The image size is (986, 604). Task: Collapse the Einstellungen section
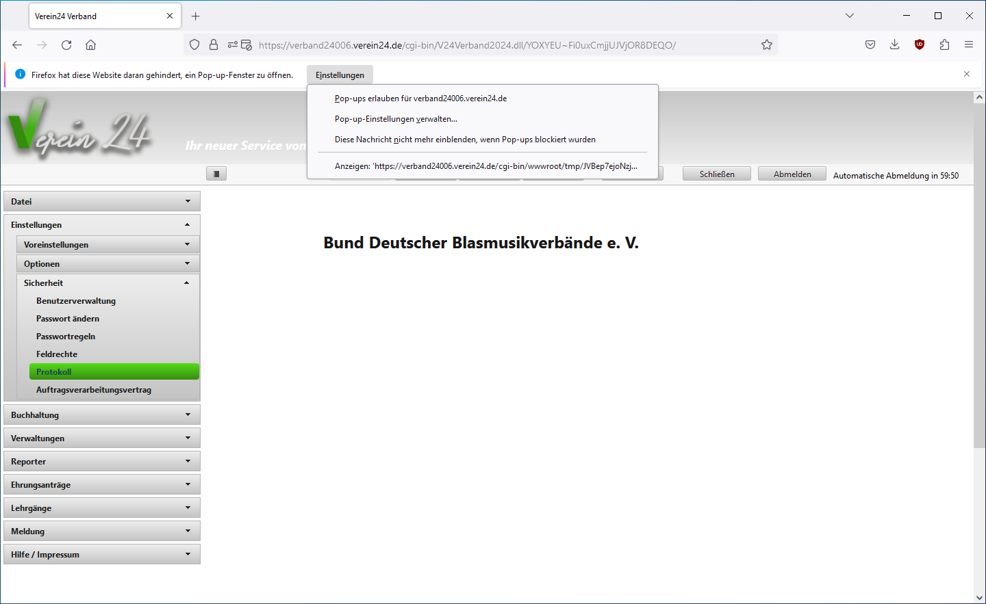tap(102, 224)
